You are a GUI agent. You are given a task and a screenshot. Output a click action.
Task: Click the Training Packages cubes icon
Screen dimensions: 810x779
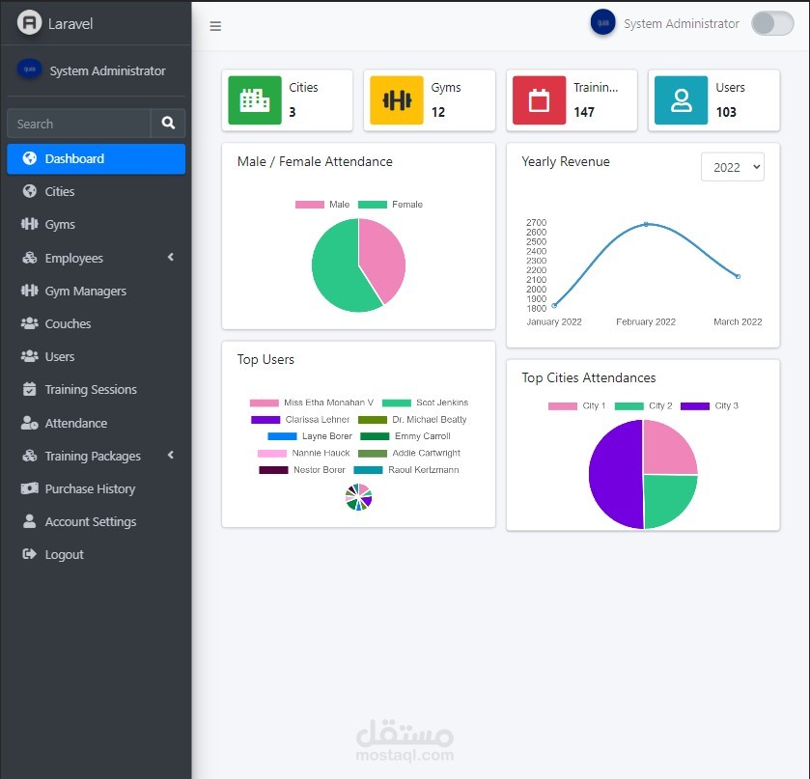29,456
